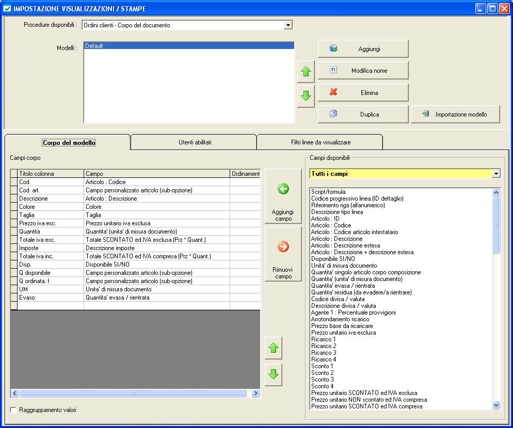Image resolution: width=513 pixels, height=428 pixels.
Task: Open the Procedure disponibili dropdown
Action: (288, 25)
